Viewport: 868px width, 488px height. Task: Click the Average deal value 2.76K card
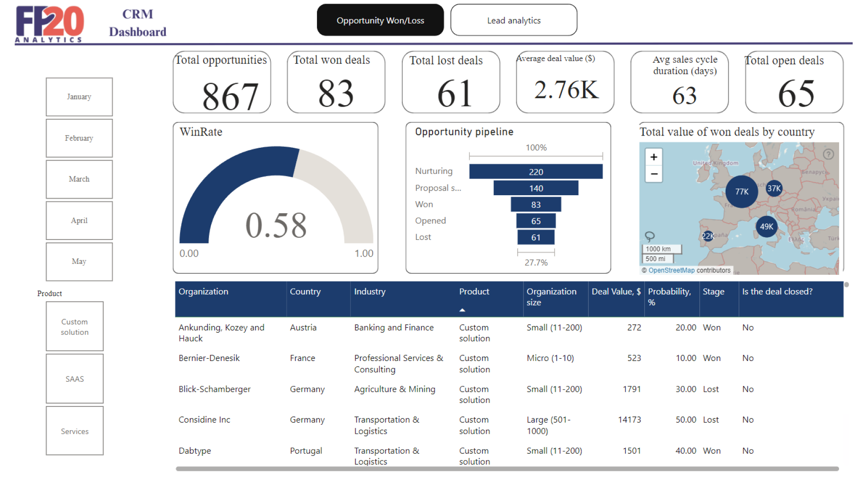click(565, 82)
